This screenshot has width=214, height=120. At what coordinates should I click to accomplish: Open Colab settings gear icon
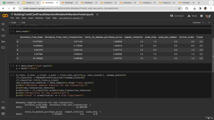pyautogui.click(x=201, y=16)
